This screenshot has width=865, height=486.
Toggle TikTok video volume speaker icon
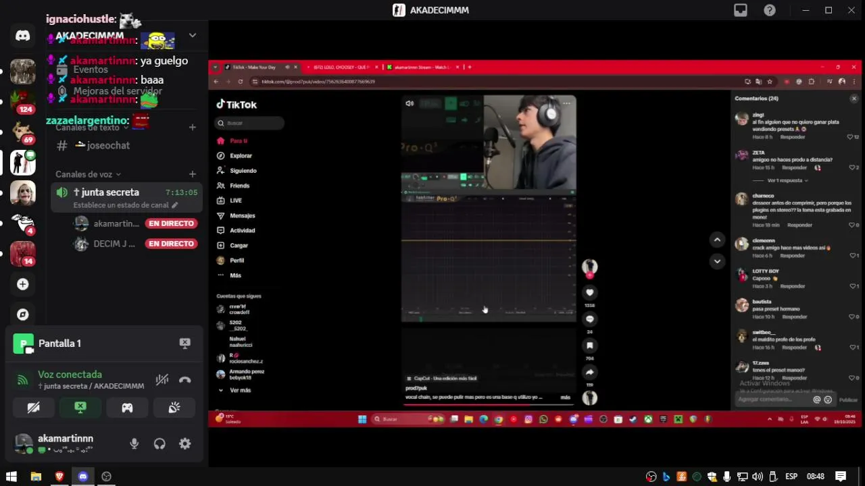pos(410,103)
